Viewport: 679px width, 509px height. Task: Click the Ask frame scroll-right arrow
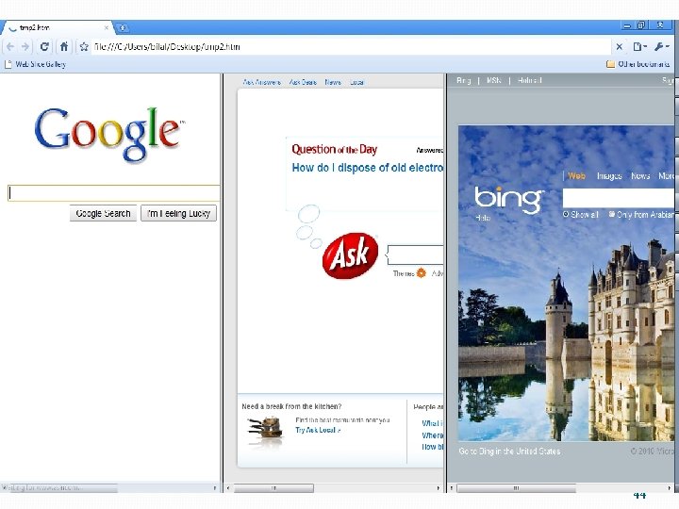pyautogui.click(x=438, y=488)
